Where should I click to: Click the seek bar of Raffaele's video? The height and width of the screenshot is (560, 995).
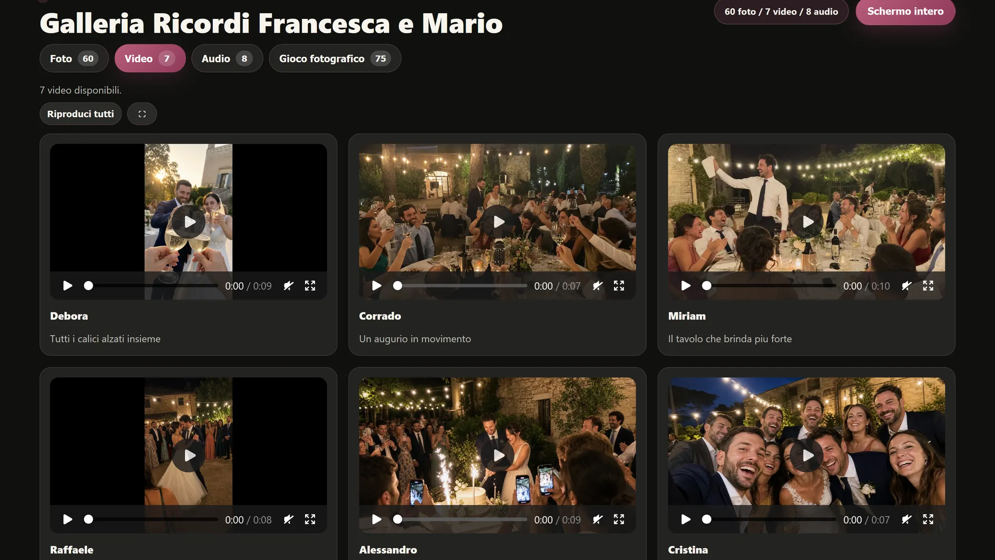(x=151, y=519)
